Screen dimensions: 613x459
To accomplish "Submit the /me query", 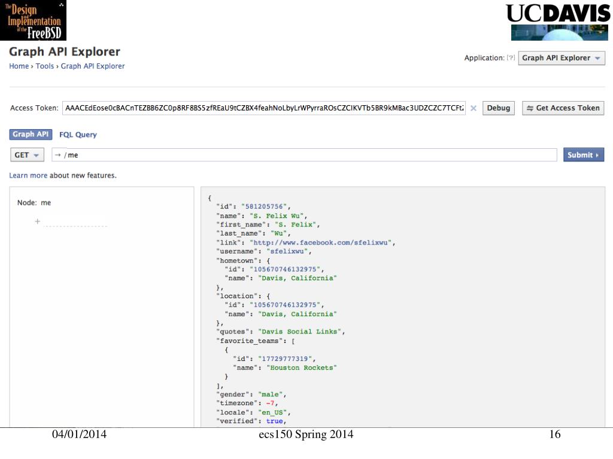I will click(583, 155).
